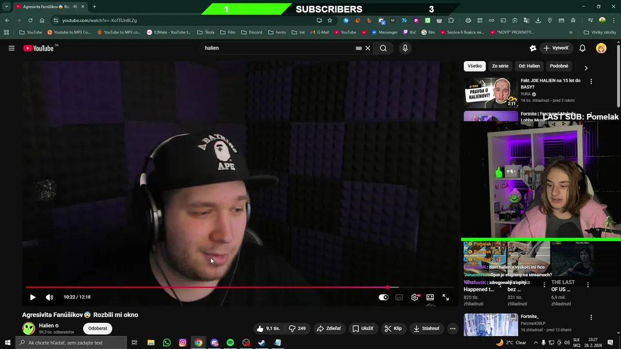
Task: Open a new browser tab
Action: pos(94,6)
